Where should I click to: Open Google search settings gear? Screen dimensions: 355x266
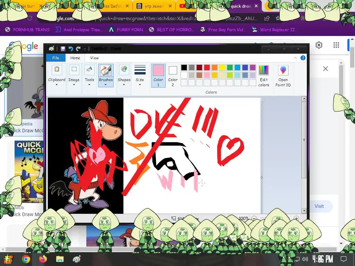click(x=319, y=45)
